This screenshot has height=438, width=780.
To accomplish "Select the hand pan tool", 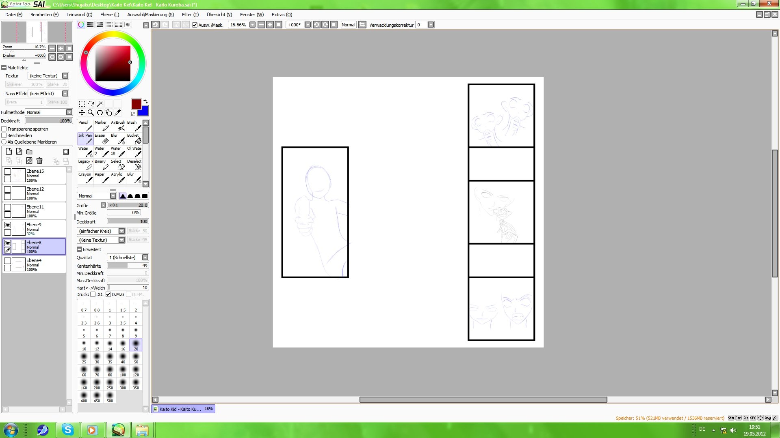I will click(x=109, y=113).
